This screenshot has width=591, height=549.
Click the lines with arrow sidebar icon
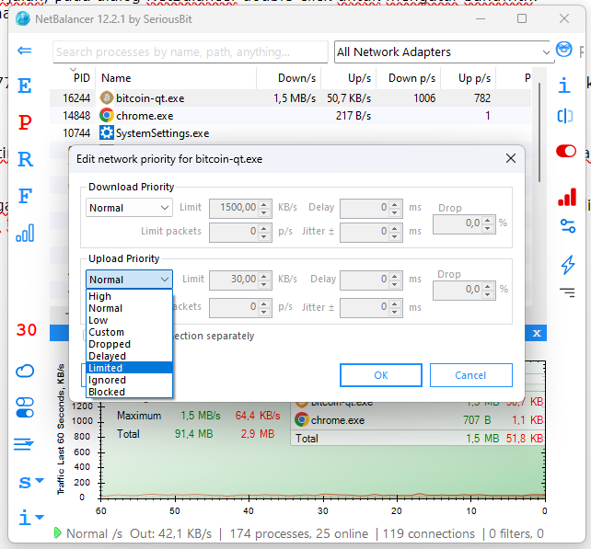click(24, 444)
